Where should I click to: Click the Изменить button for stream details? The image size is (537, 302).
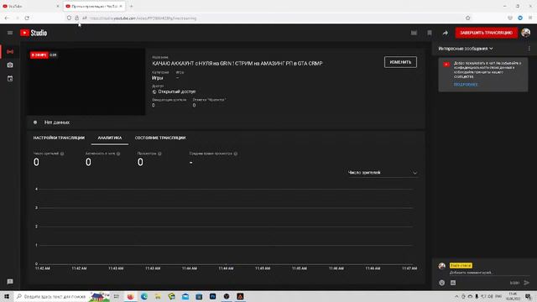click(x=400, y=62)
